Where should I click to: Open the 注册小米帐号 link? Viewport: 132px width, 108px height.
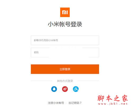56,103
